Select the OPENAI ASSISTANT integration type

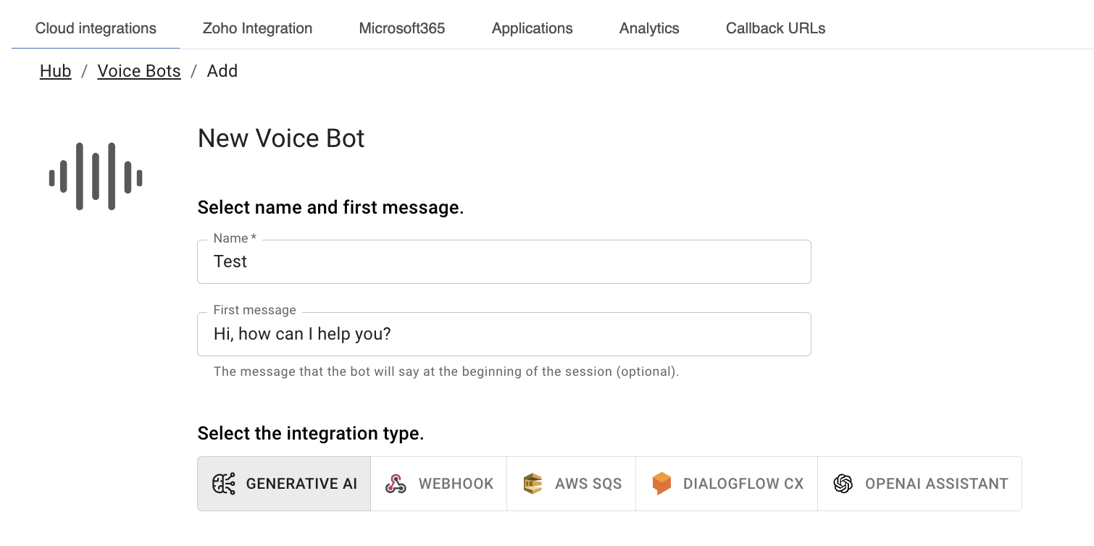coord(919,483)
